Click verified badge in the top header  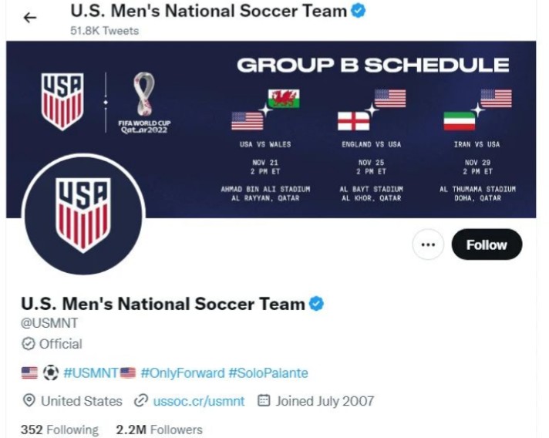(359, 11)
